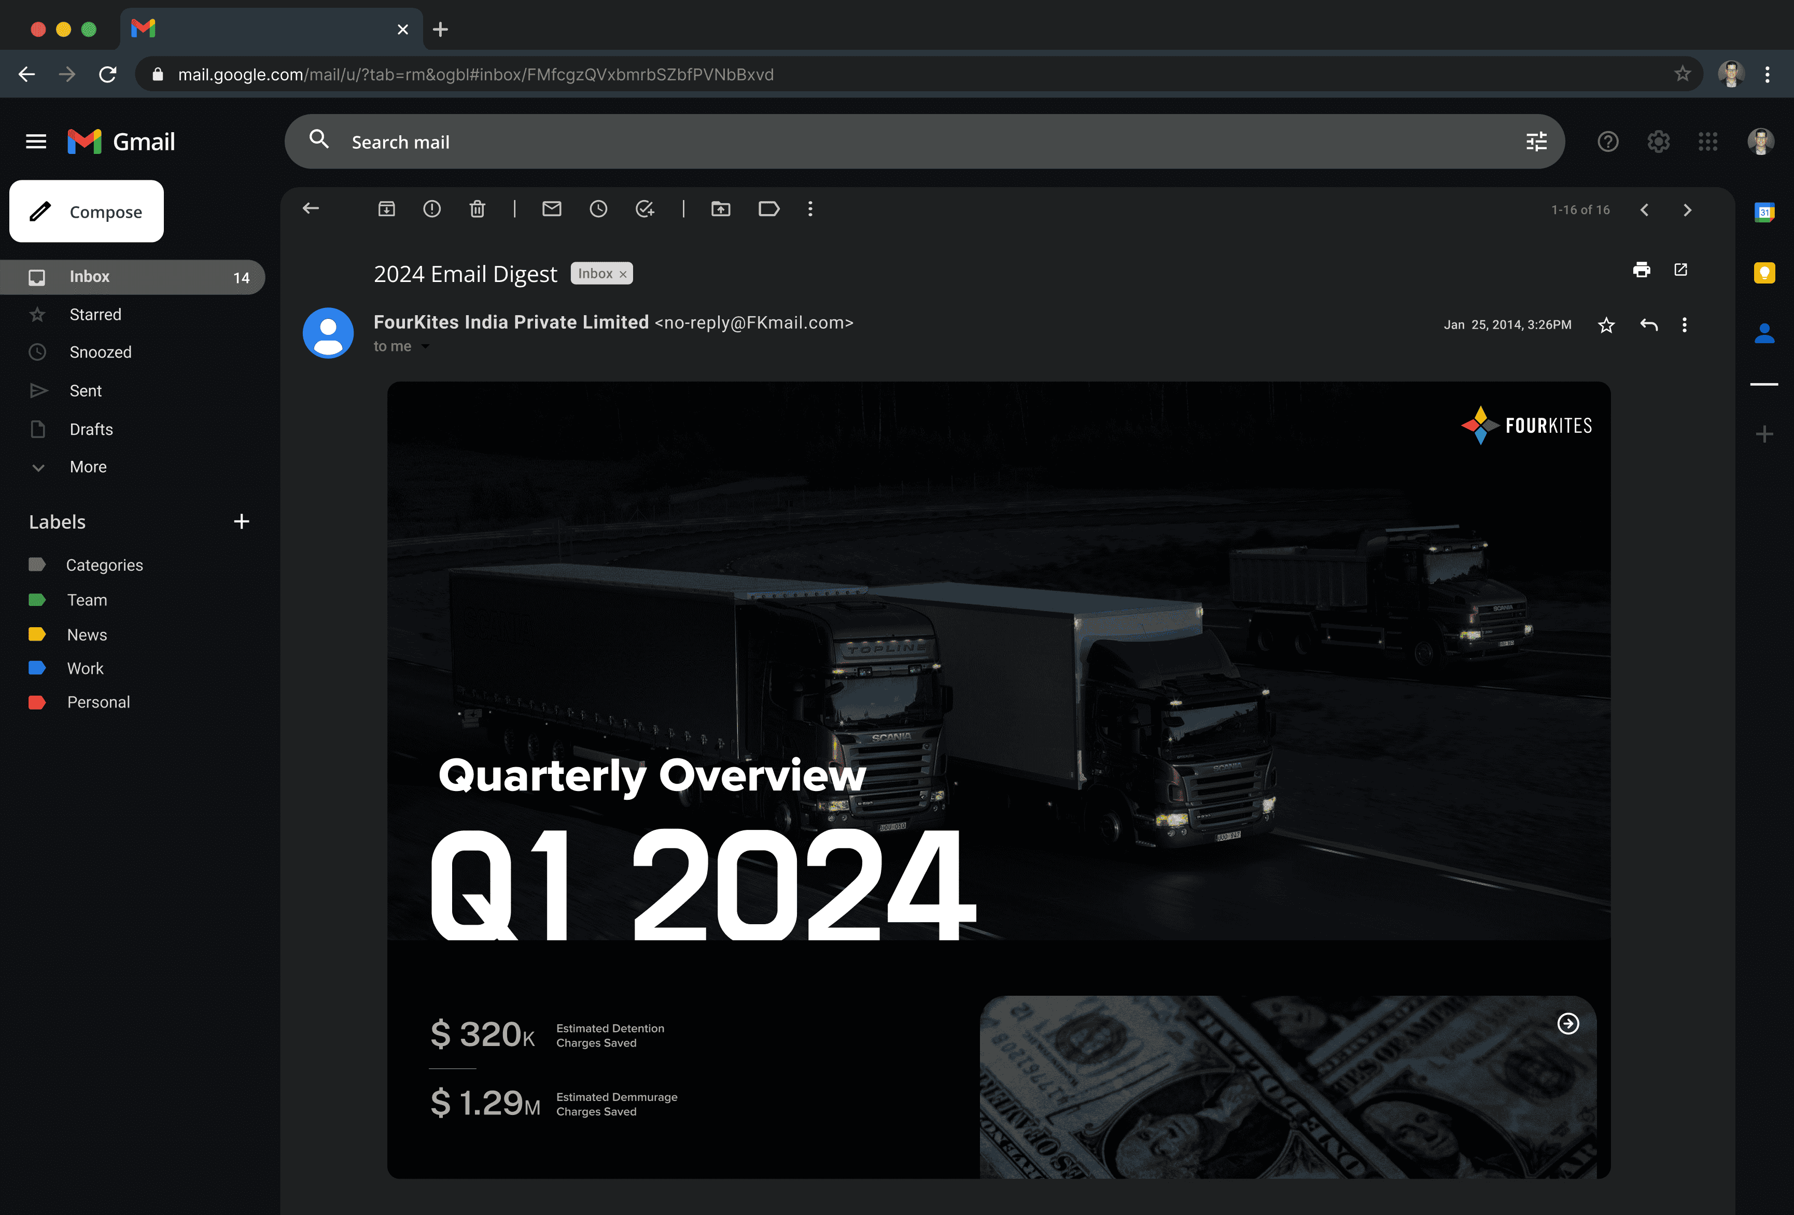
Task: Print the 2024 Email Digest
Action: point(1642,270)
